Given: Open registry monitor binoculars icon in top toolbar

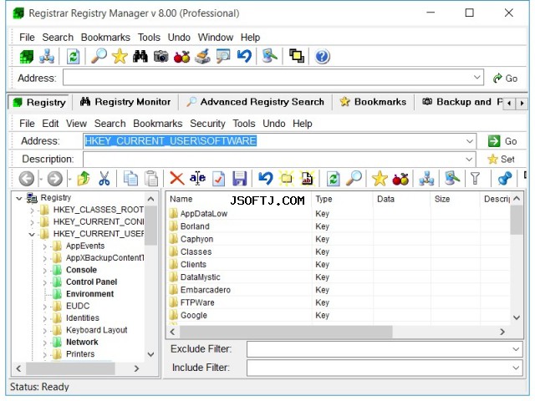Looking at the screenshot, I should [x=140, y=56].
